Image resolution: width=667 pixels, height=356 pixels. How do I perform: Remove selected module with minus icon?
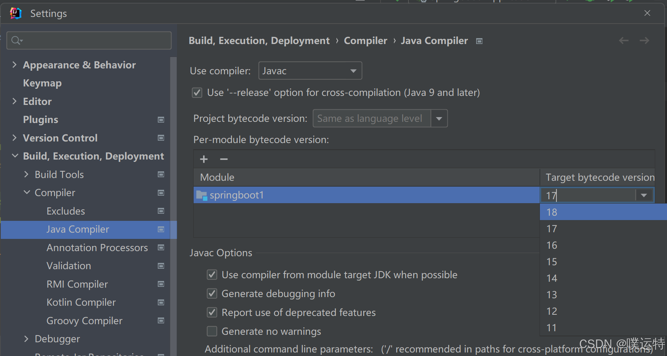[224, 159]
